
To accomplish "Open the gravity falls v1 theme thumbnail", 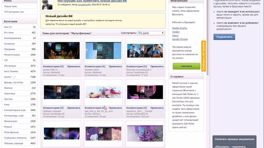I will 62,51.
